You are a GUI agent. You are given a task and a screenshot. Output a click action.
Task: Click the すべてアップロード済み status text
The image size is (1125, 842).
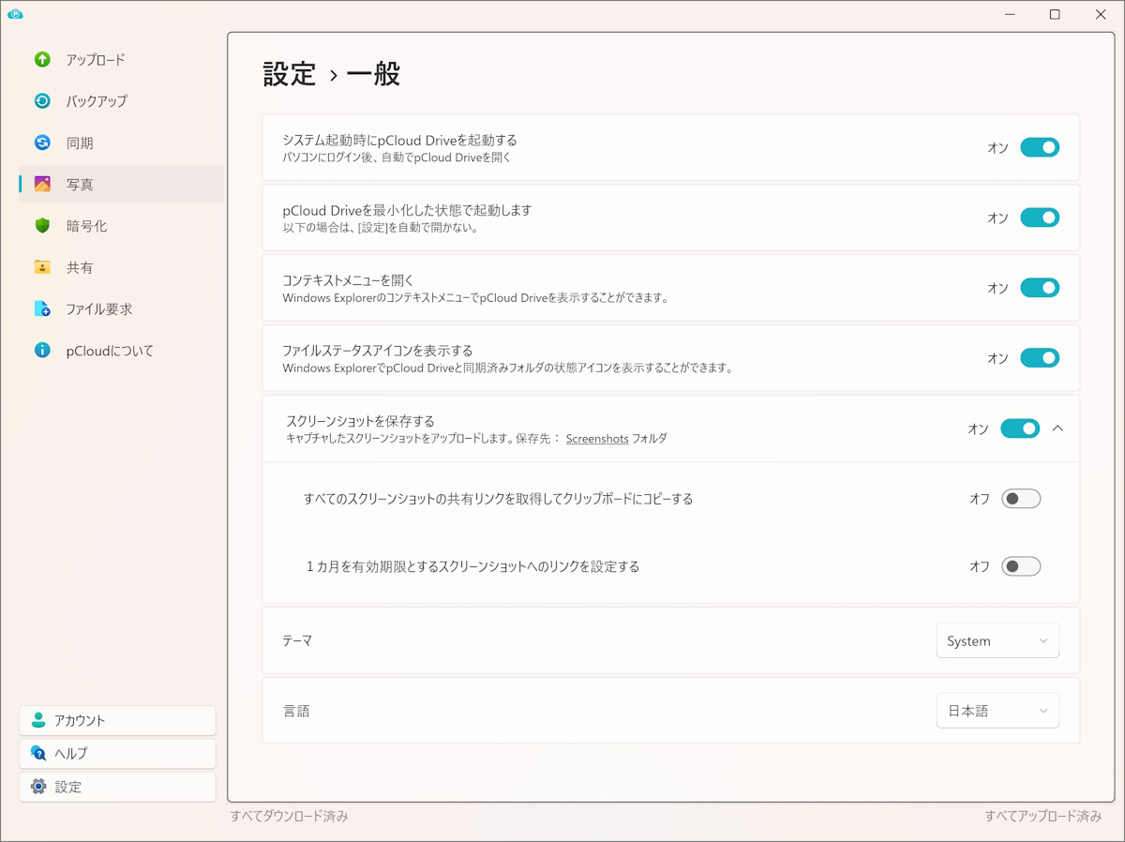coord(1042,816)
